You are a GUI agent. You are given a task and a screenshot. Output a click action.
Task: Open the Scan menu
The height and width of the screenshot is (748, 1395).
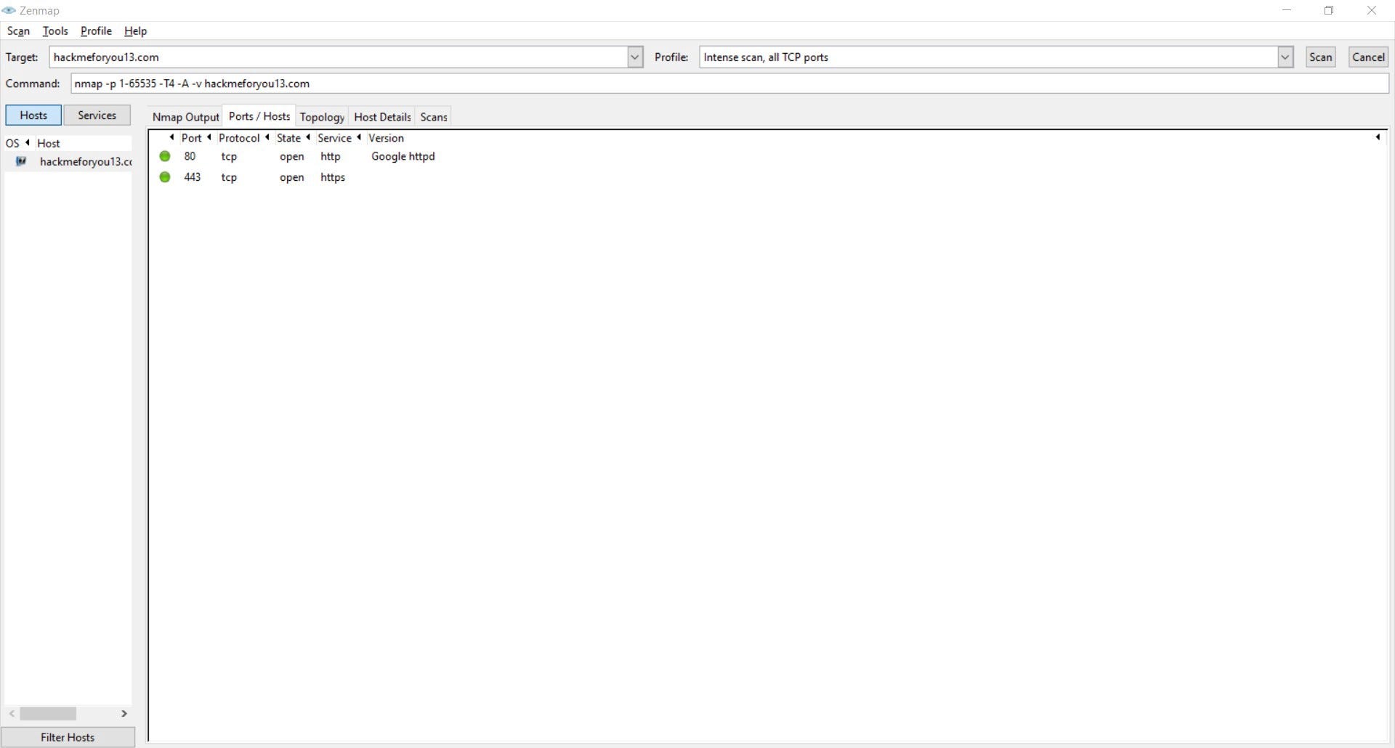(18, 31)
